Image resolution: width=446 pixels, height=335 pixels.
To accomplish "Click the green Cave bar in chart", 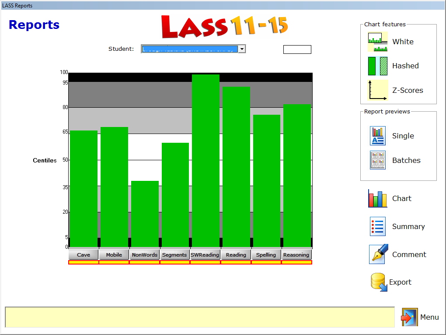I will point(84,189).
